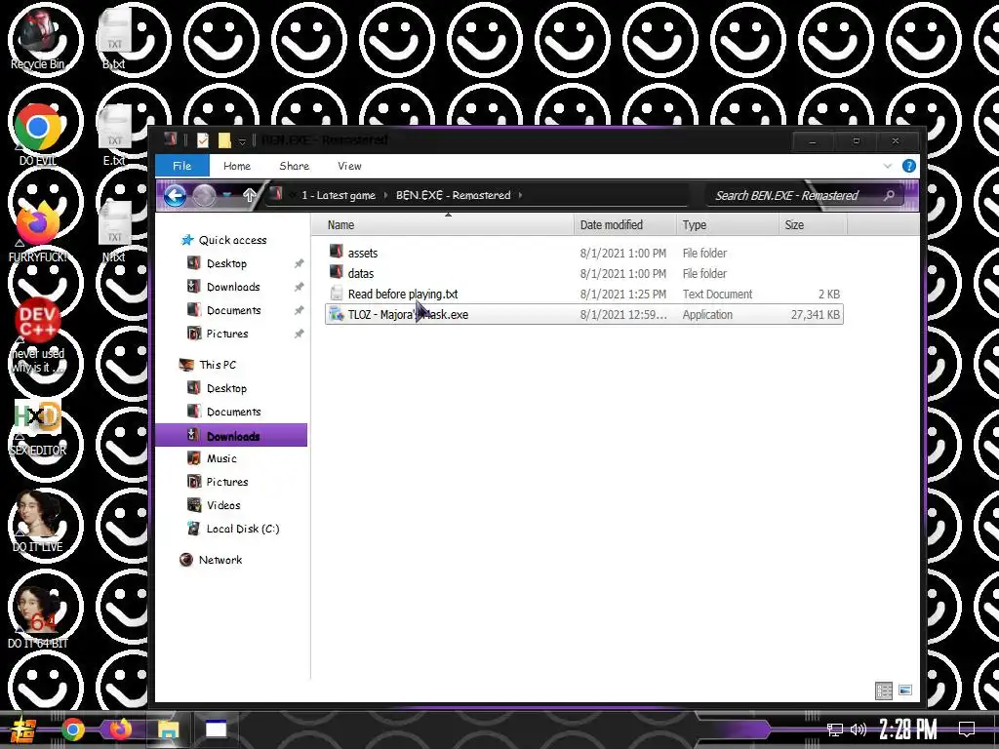Screen dimensions: 999x749
Task: Switch to the blank window taskbar icon
Action: [x=216, y=729]
